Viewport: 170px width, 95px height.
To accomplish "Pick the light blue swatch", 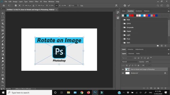I will (128, 16).
